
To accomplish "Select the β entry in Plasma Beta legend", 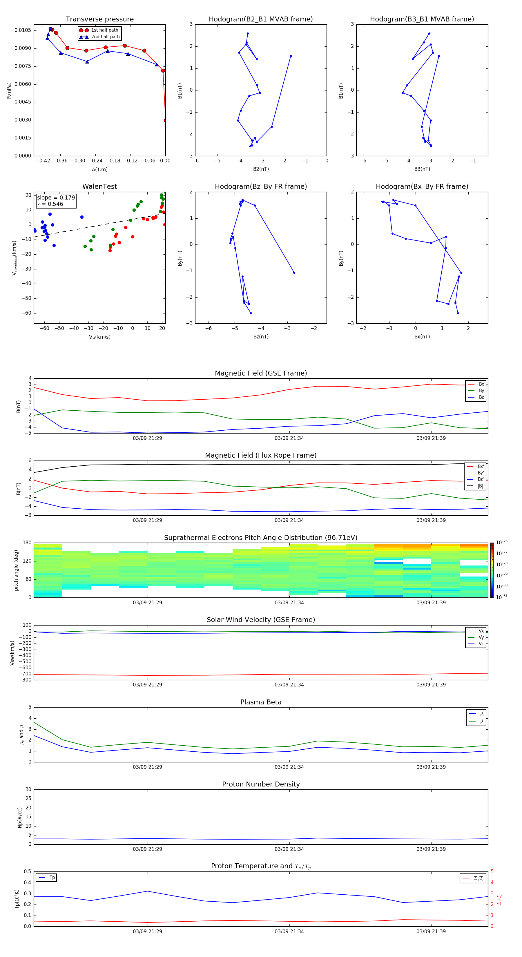I will (476, 721).
